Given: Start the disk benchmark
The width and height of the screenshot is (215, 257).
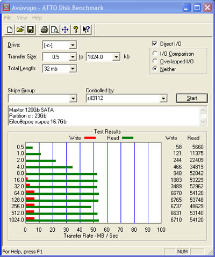Looking at the screenshot, I should pos(192,98).
